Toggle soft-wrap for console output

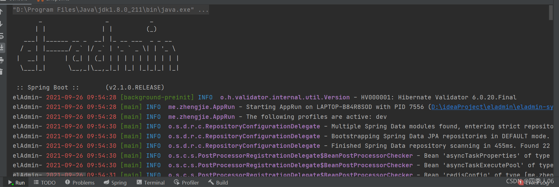pos(2,36)
